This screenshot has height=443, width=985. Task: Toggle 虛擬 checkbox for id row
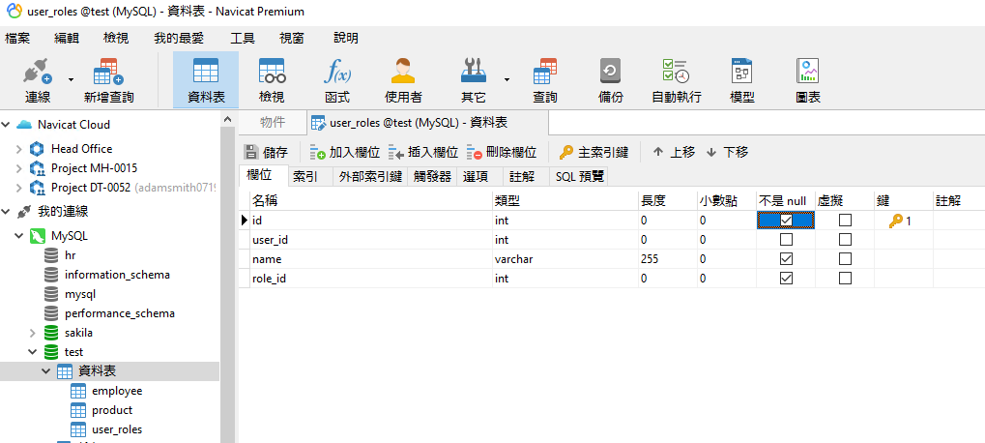tap(846, 221)
